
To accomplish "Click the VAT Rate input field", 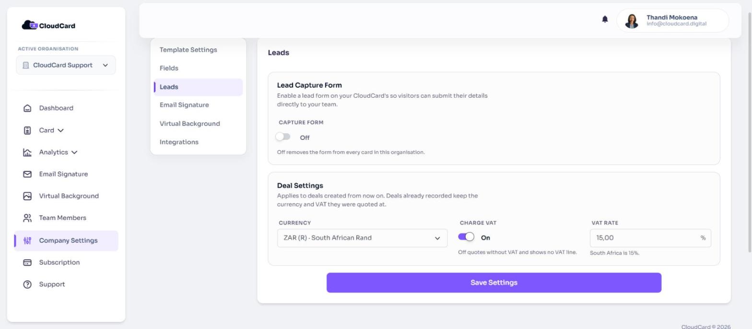I will click(650, 238).
